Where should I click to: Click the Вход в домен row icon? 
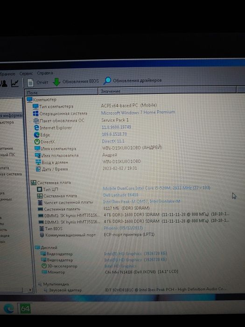pos(38,162)
